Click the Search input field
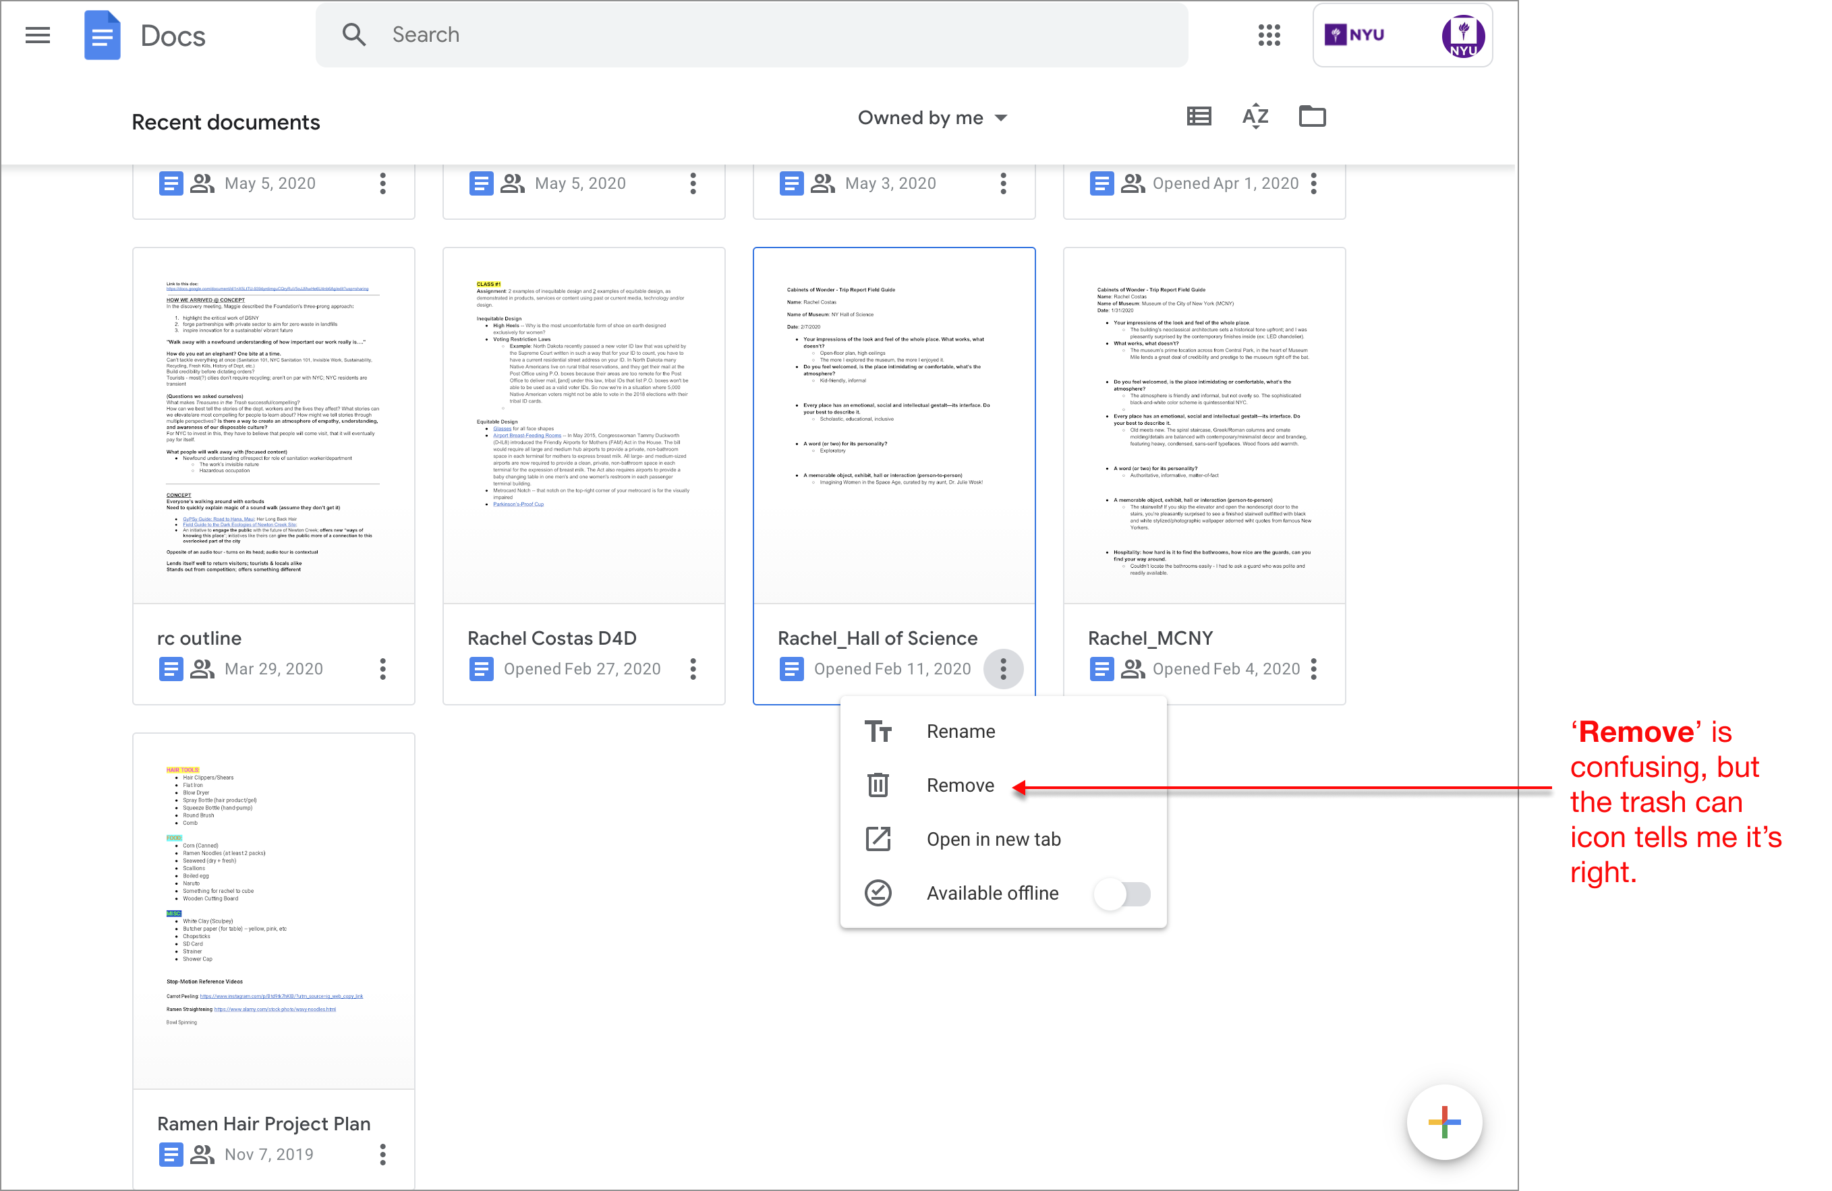This screenshot has width=1832, height=1191. point(770,34)
